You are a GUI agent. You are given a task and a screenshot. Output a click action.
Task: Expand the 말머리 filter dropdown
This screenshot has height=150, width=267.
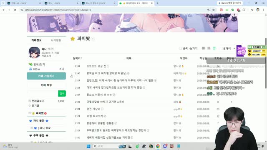(x=78, y=58)
